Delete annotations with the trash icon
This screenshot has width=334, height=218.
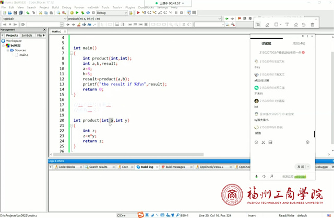(x=313, y=25)
